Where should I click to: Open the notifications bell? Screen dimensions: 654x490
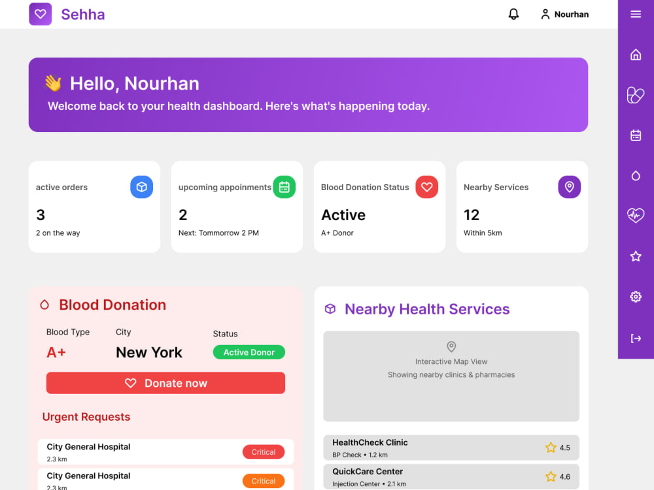coord(513,14)
